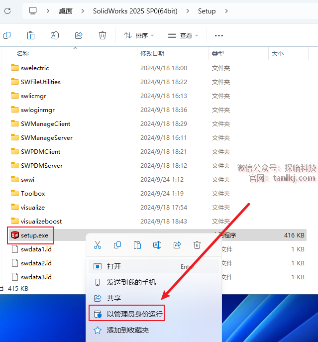Click the This PC monitor icon in breadcrumb
318x342 pixels.
point(33,10)
